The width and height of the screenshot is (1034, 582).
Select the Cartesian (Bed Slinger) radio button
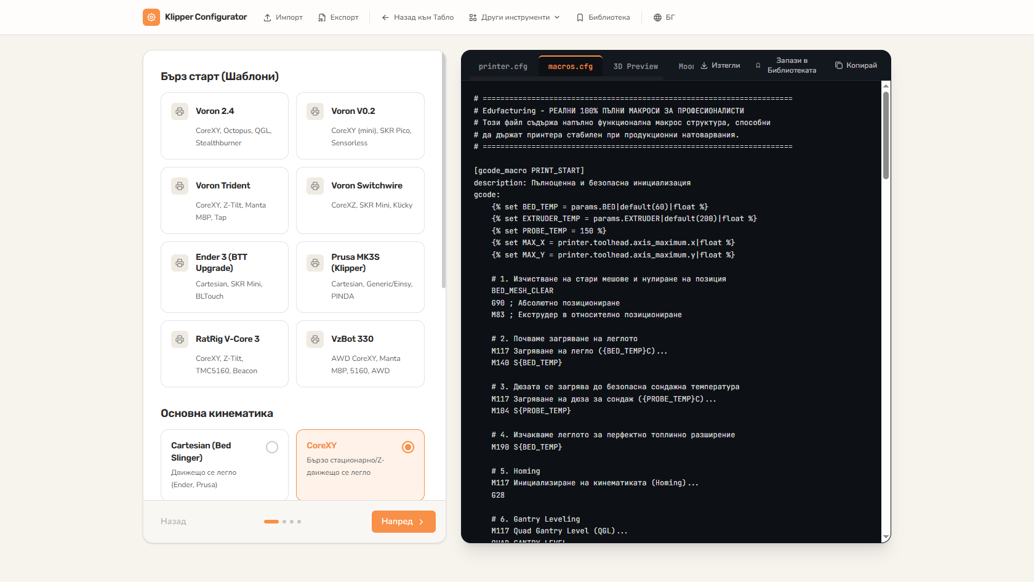272,447
